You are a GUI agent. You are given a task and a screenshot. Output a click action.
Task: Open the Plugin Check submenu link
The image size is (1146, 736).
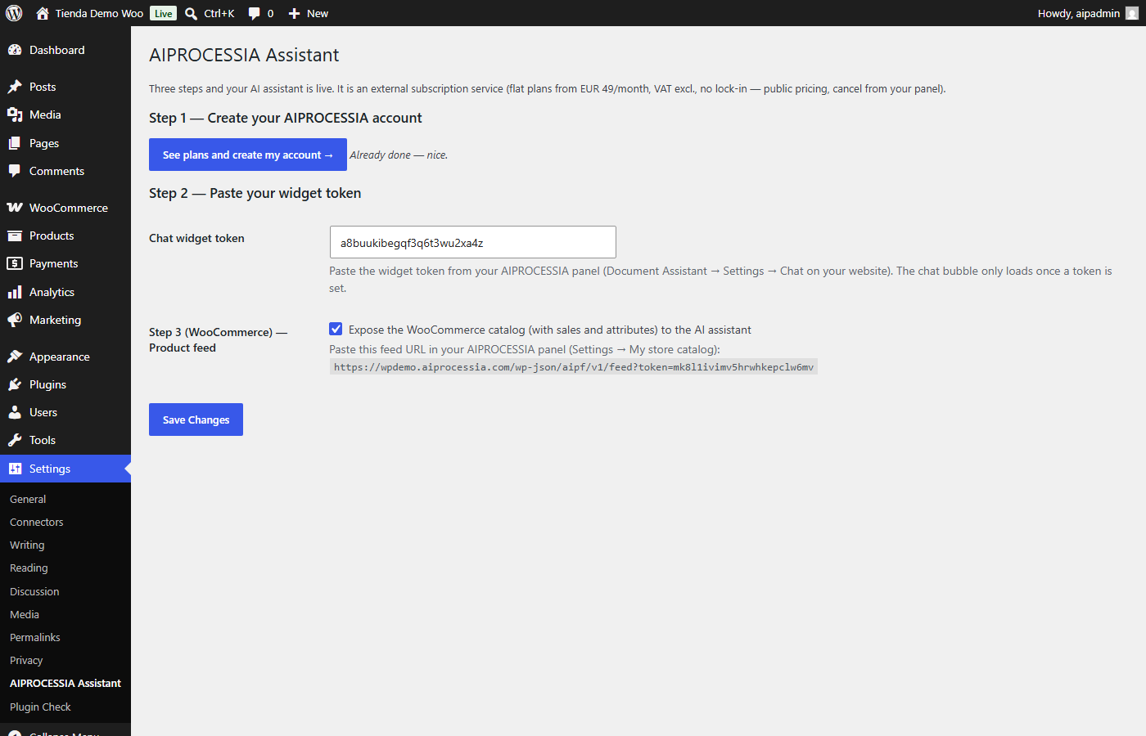pos(40,707)
